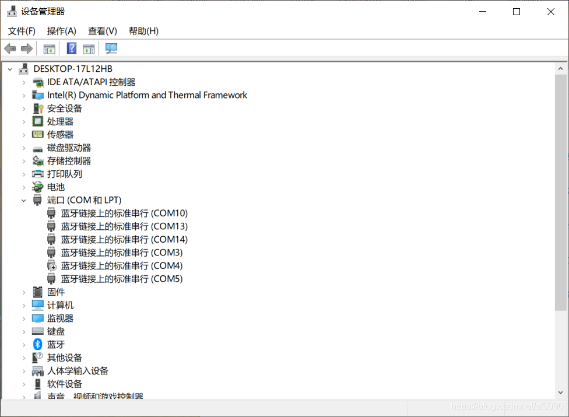Collapse the 端口 (COM 和 LPT) category
569x417 pixels.
click(x=24, y=200)
